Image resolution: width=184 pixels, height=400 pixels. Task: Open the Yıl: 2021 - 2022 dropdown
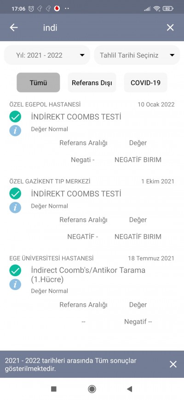click(x=47, y=55)
